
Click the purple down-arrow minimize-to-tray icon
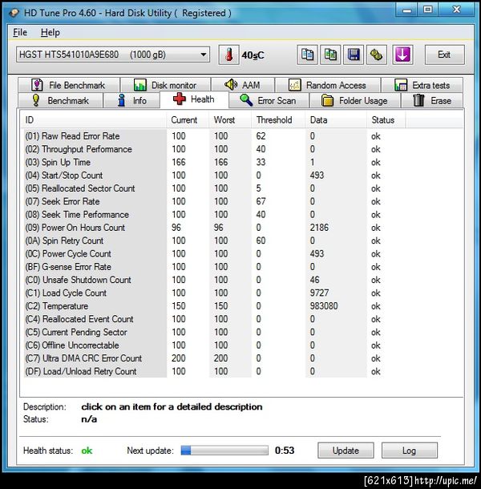click(402, 55)
